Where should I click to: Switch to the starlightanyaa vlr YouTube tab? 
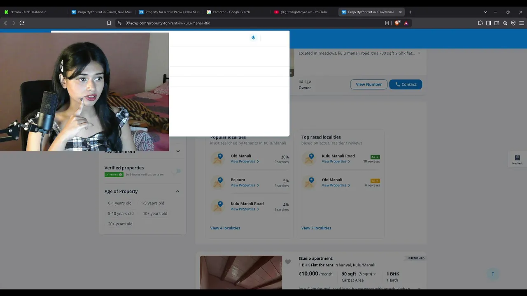point(304,12)
